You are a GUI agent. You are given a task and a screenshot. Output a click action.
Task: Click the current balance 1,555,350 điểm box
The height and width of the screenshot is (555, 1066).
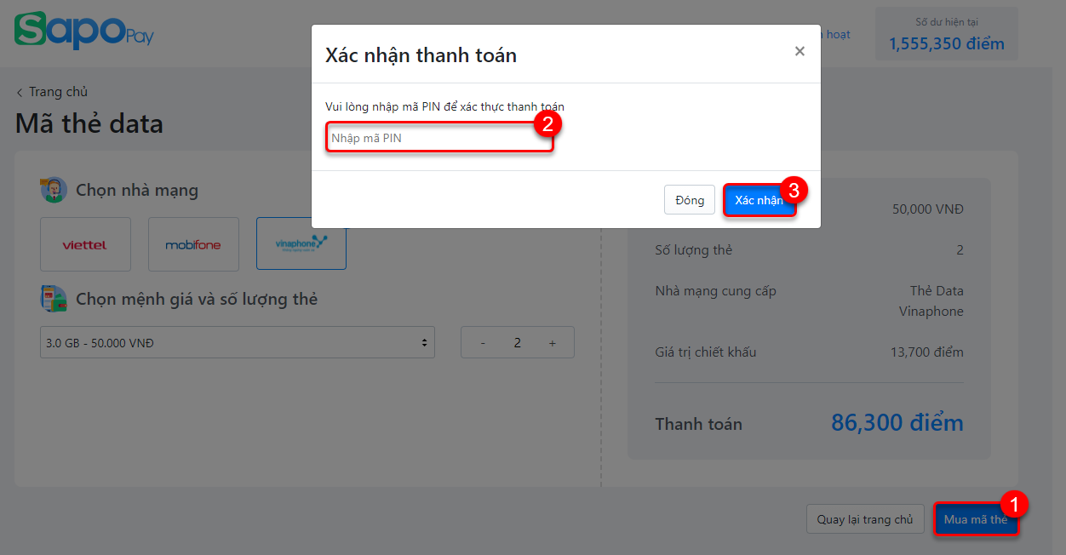click(x=947, y=34)
